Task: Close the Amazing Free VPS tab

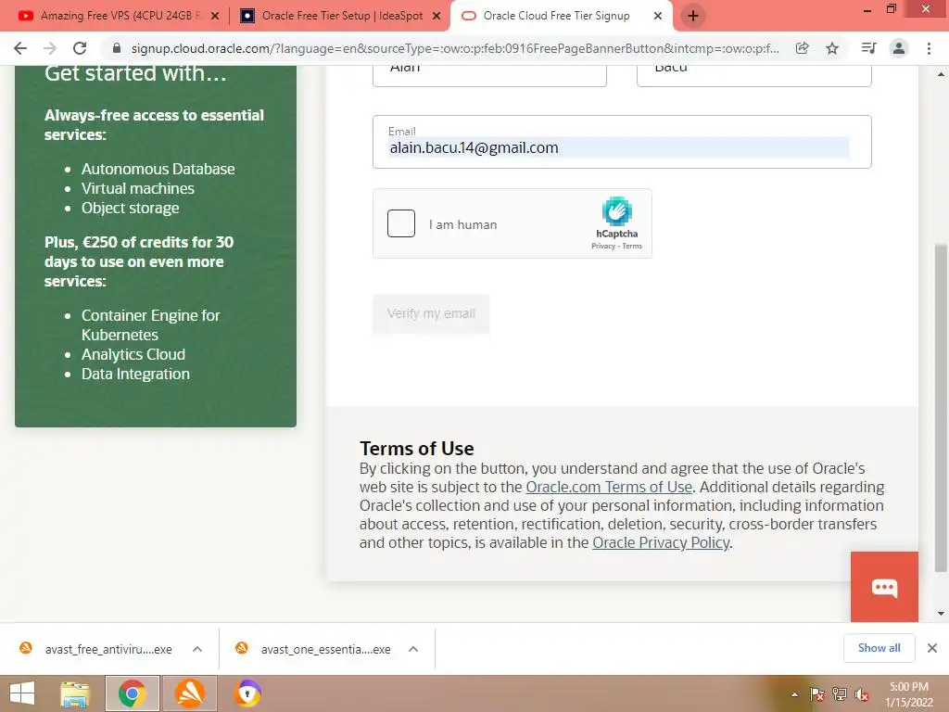Action: 214,17
